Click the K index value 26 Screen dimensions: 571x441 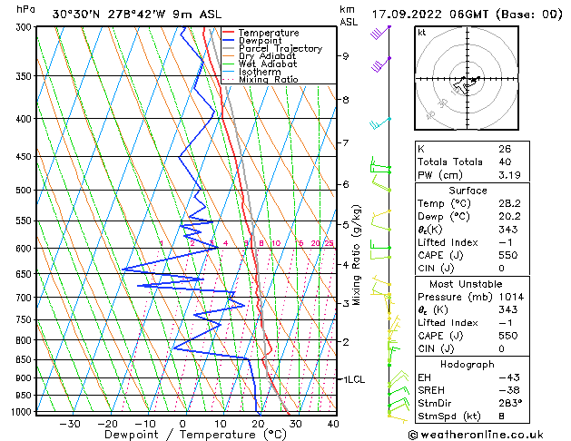point(505,149)
